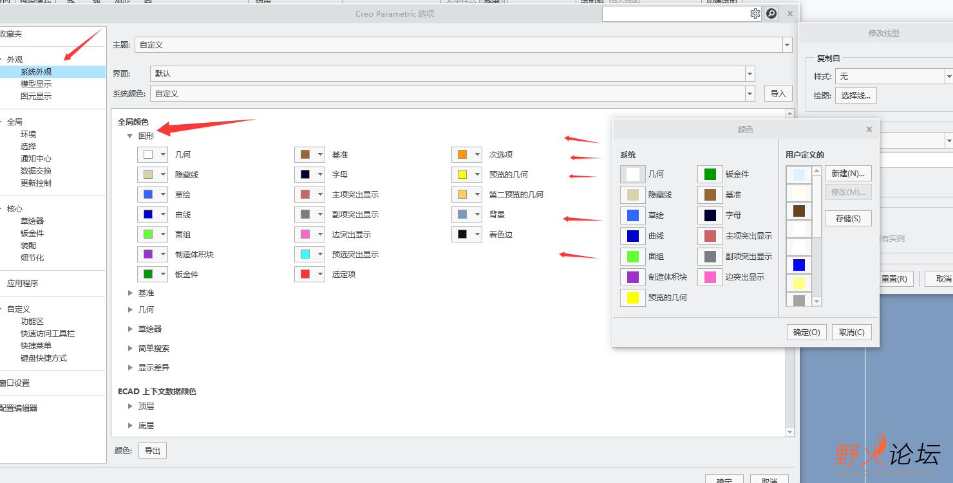Screen dimensions: 953x483
Task: Confirm with 确定(O) in the 颜色 dialog
Action: pyautogui.click(x=806, y=332)
